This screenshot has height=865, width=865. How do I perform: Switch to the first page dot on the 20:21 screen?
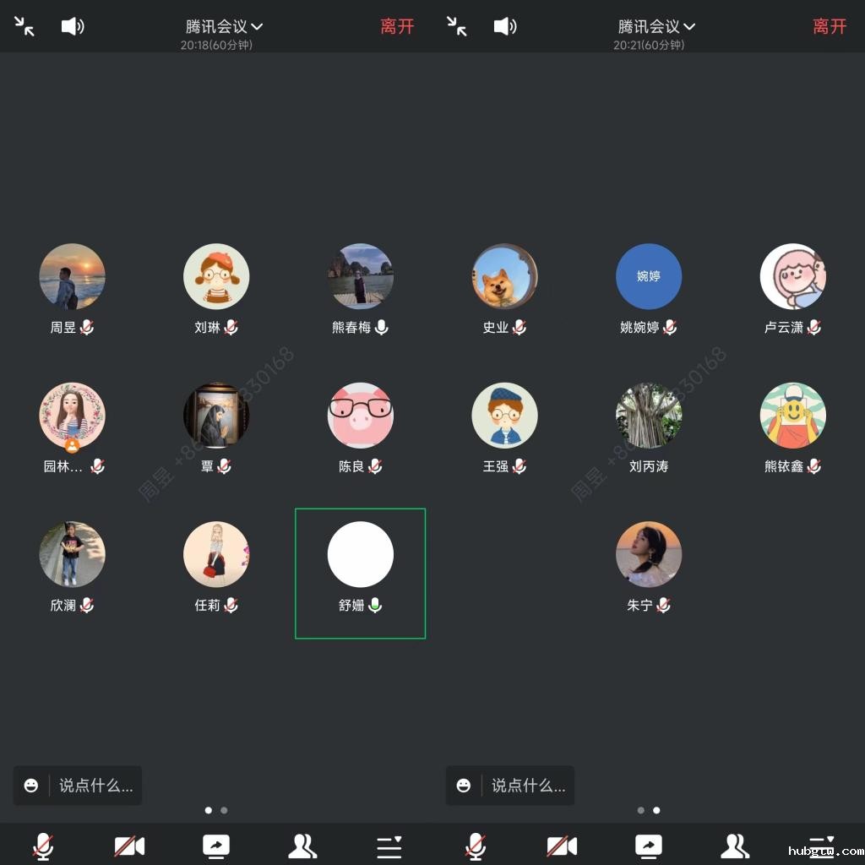tap(641, 810)
